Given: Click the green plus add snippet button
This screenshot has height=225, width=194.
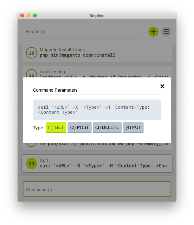Looking at the screenshot, I should [153, 32].
